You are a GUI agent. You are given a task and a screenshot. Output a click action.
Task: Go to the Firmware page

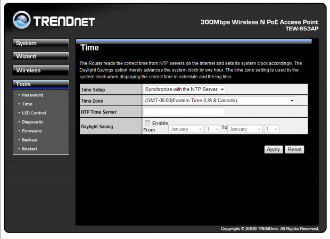tap(32, 131)
